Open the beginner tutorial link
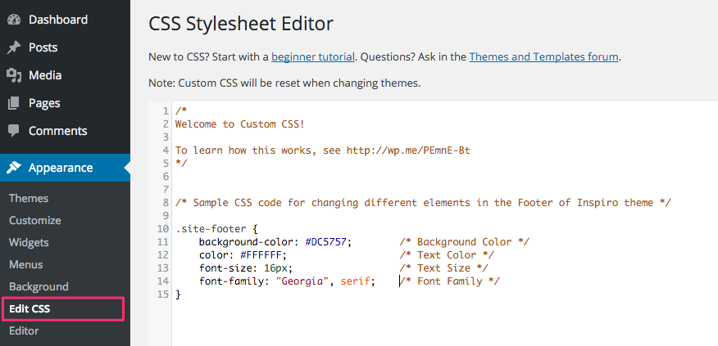The image size is (718, 346). click(313, 57)
